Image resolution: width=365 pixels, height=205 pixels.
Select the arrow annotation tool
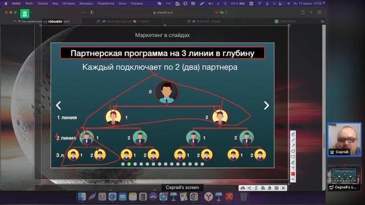293,146
